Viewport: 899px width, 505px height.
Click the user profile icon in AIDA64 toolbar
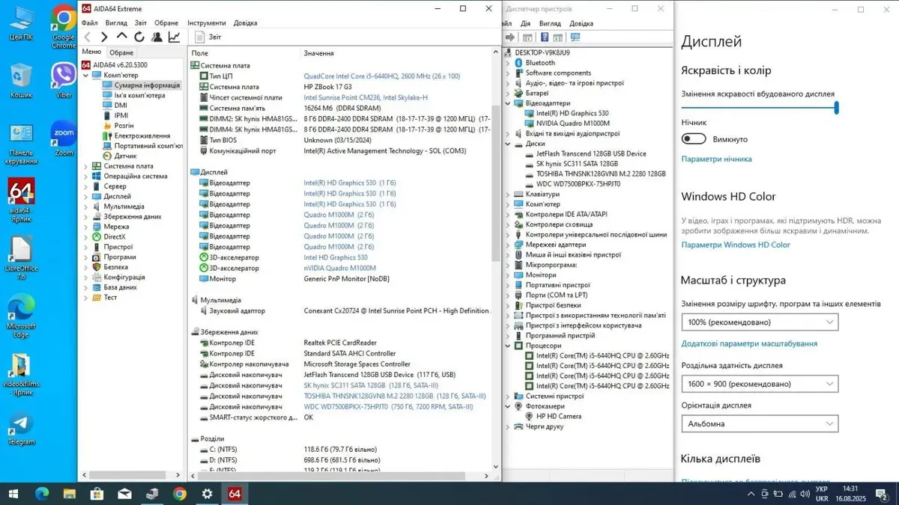coord(157,37)
